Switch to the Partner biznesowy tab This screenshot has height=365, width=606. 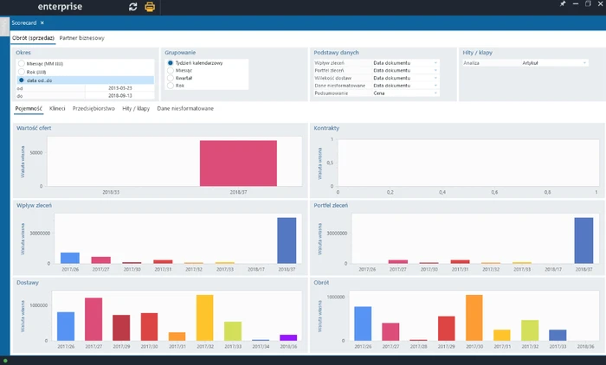(81, 38)
